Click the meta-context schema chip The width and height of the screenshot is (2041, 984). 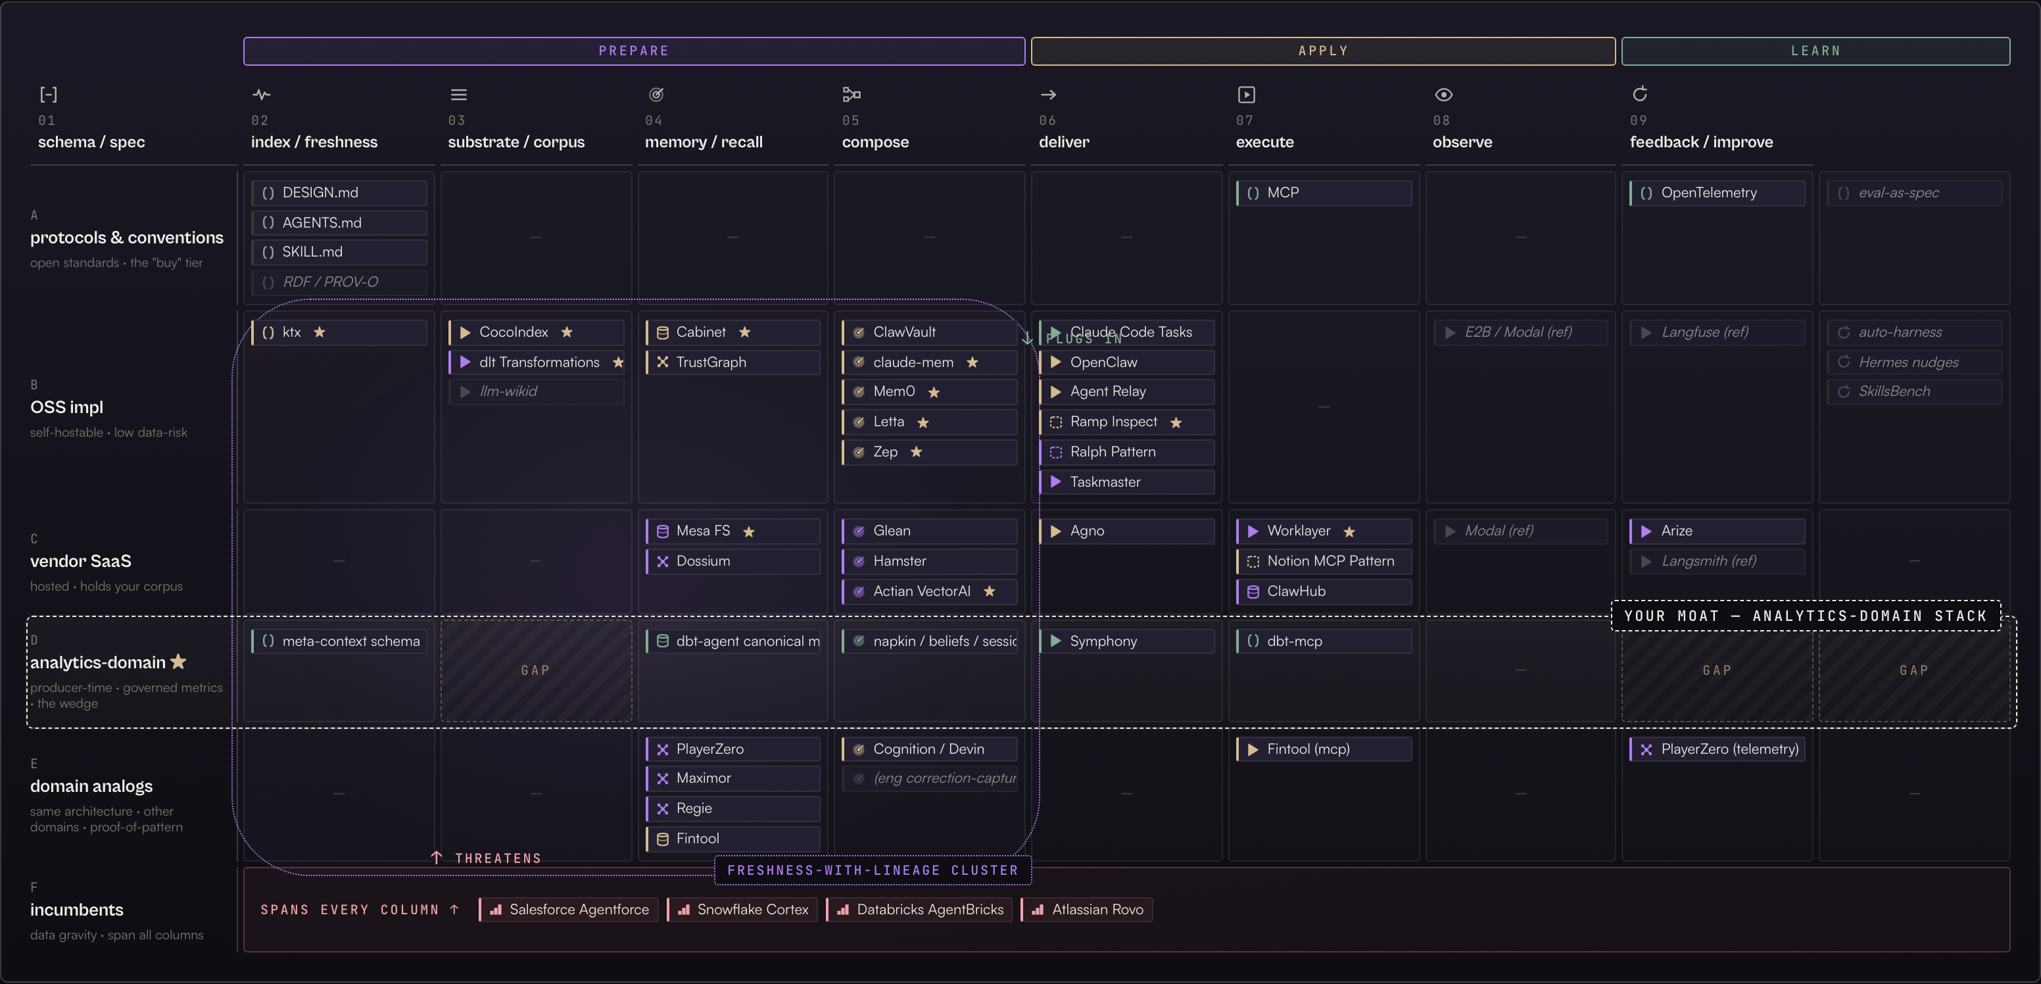point(339,641)
